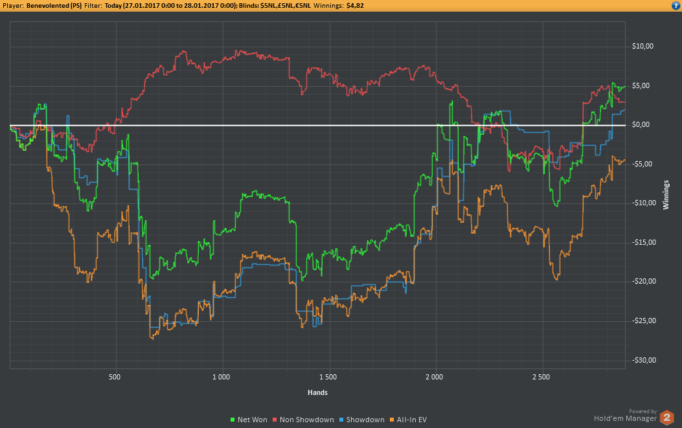Click the -$25,00 y-axis label
The height and width of the screenshot is (428, 682).
point(644,321)
